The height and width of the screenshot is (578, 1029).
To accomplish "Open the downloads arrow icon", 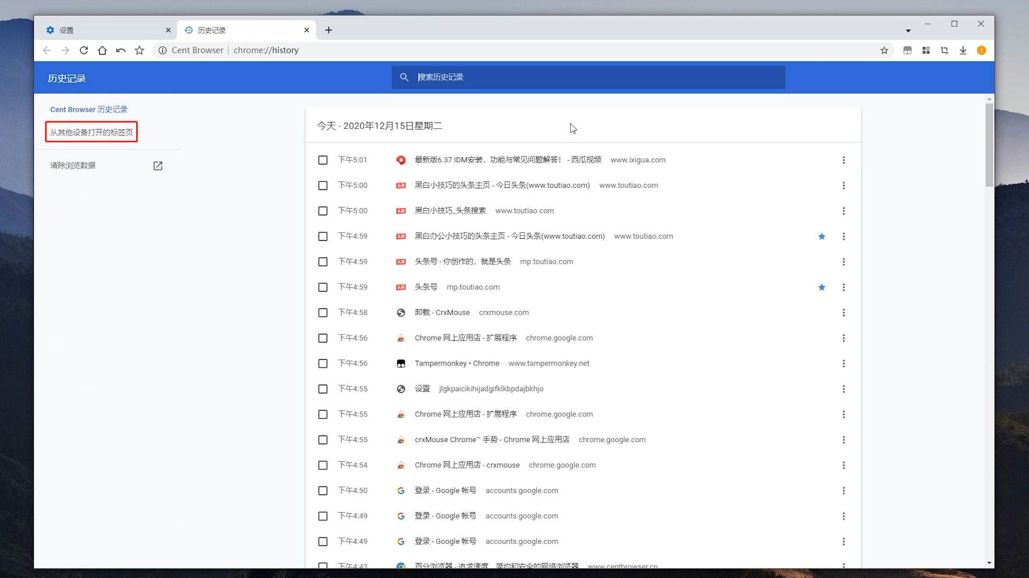I will tap(963, 50).
